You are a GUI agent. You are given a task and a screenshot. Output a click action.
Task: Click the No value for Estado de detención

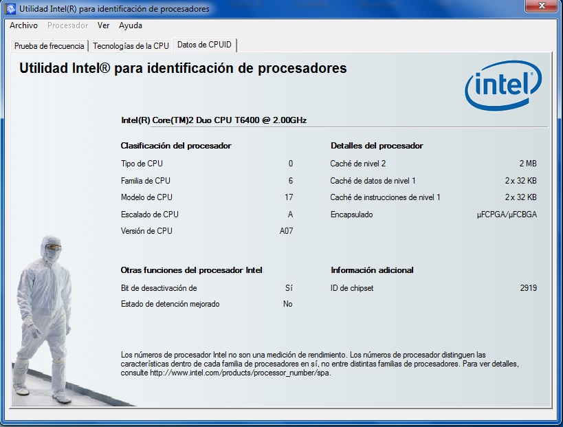click(288, 304)
